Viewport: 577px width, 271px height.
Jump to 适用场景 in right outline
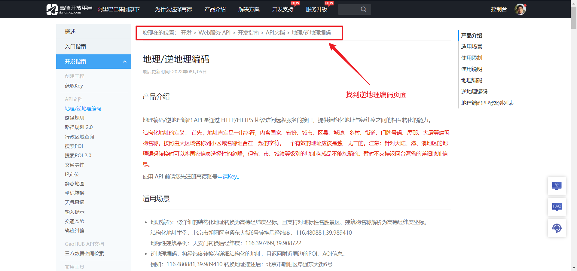(472, 47)
